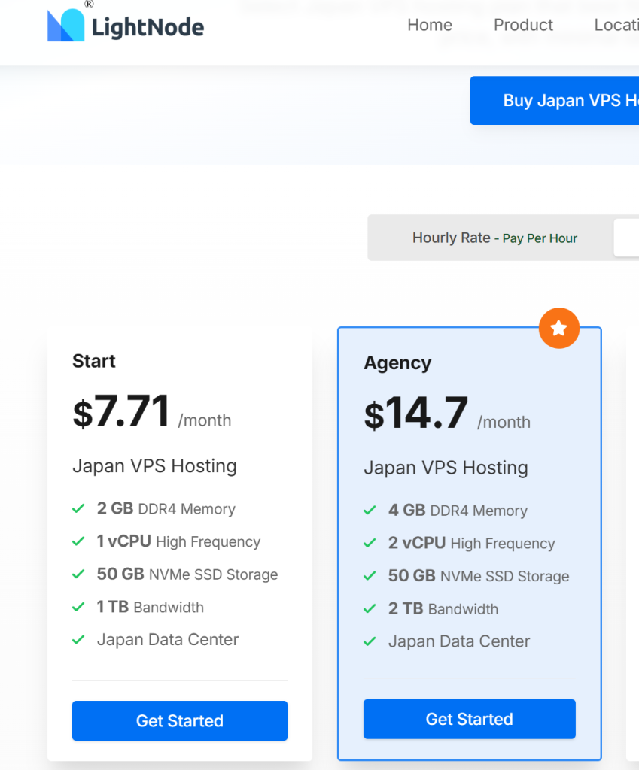
Task: Click the $7.71 price text
Action: [121, 411]
